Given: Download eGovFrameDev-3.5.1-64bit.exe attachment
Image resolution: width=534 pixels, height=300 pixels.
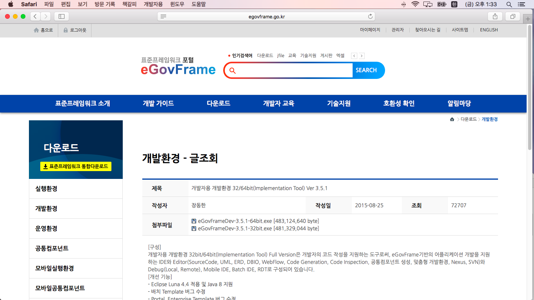Looking at the screenshot, I should [235, 221].
